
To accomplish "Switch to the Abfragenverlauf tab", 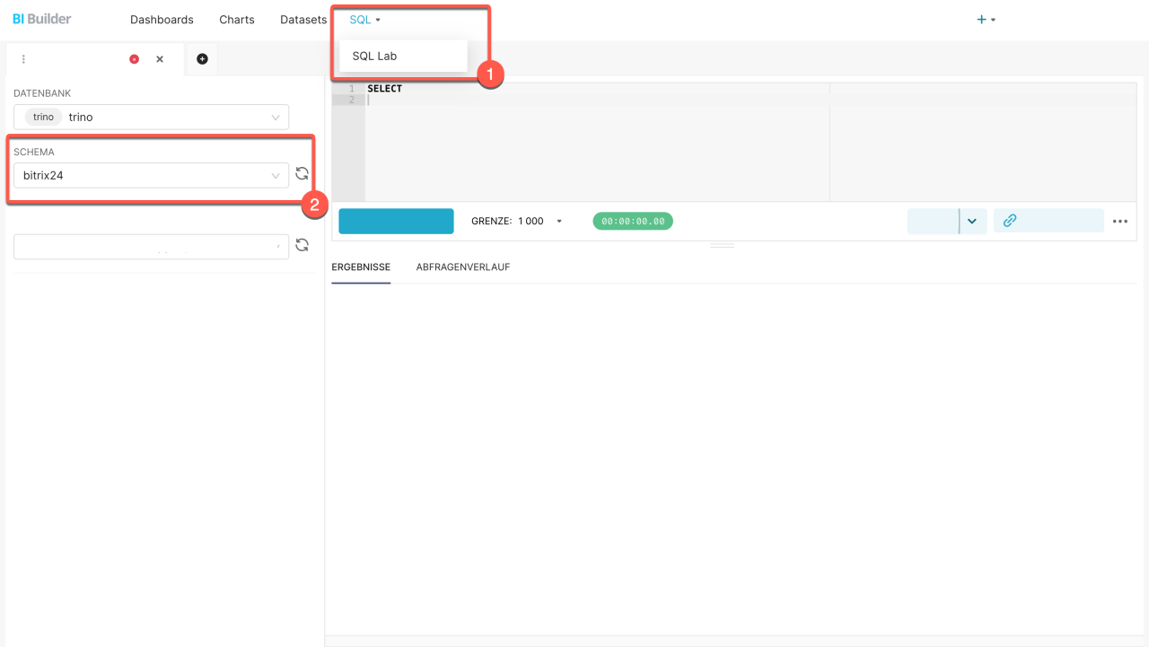I will (462, 267).
